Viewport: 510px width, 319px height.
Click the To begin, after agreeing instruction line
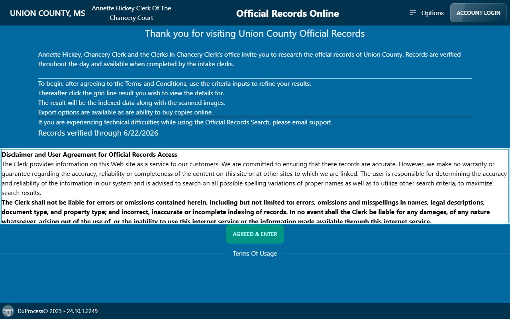pos(175,83)
